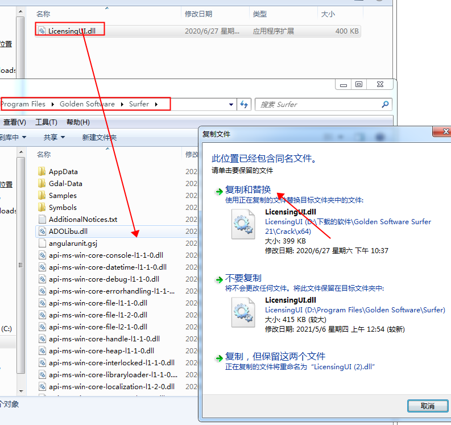Screen dimensions: 451x425
Task: Click the AdditionalNotices.txt file icon
Action: pyautogui.click(x=42, y=219)
